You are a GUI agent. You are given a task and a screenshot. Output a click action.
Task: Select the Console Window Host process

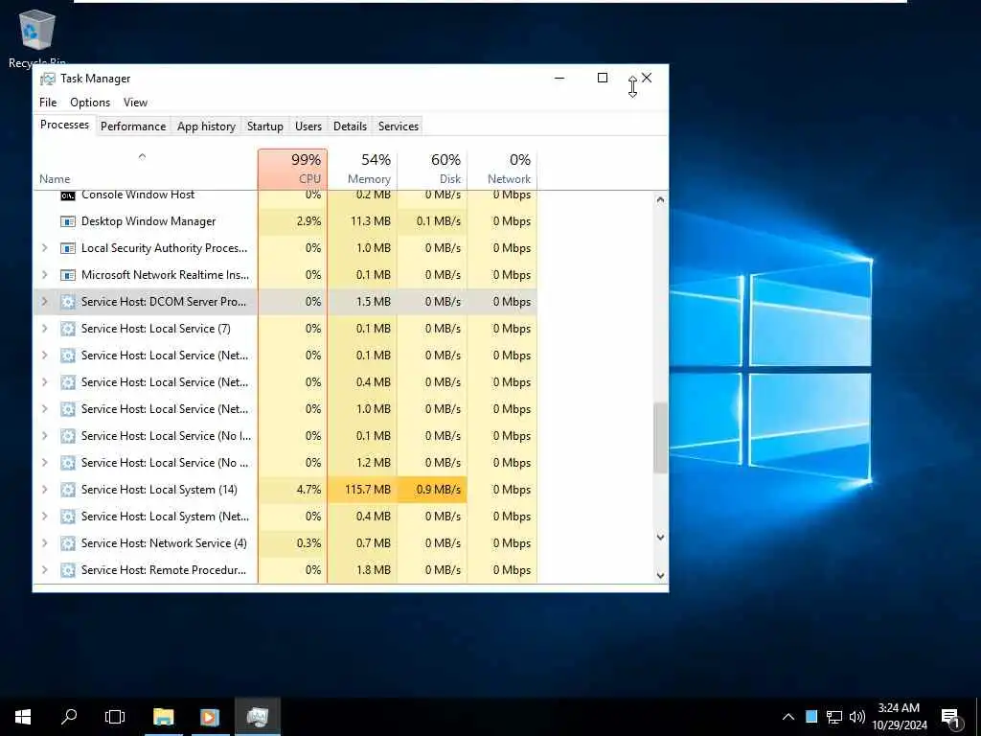click(x=138, y=195)
